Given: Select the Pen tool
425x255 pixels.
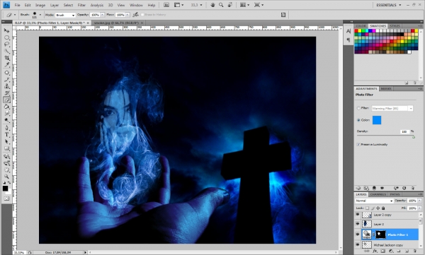Looking at the screenshot, I should [6, 128].
